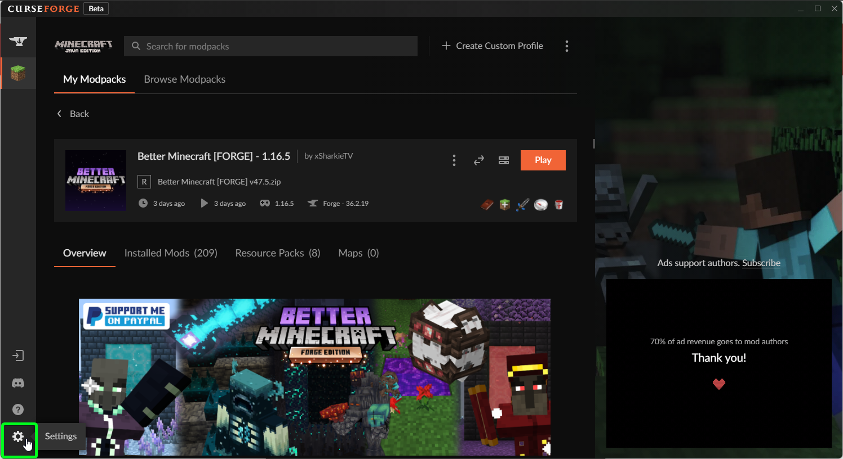Click the sword category icon

coord(523,204)
